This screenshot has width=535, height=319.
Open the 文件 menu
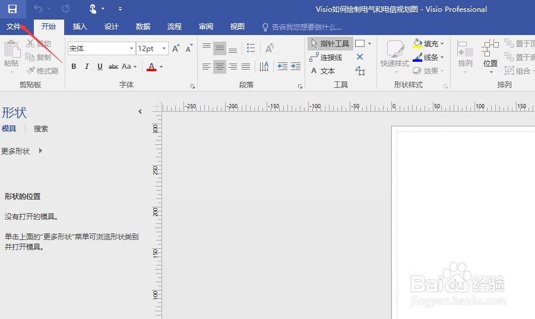coord(14,27)
